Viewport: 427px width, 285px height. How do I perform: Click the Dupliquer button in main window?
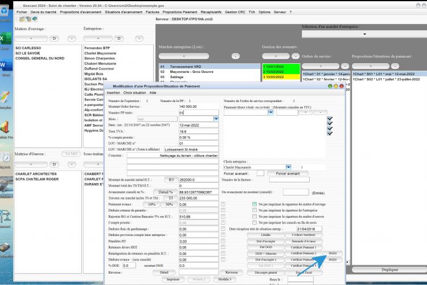(x=389, y=270)
